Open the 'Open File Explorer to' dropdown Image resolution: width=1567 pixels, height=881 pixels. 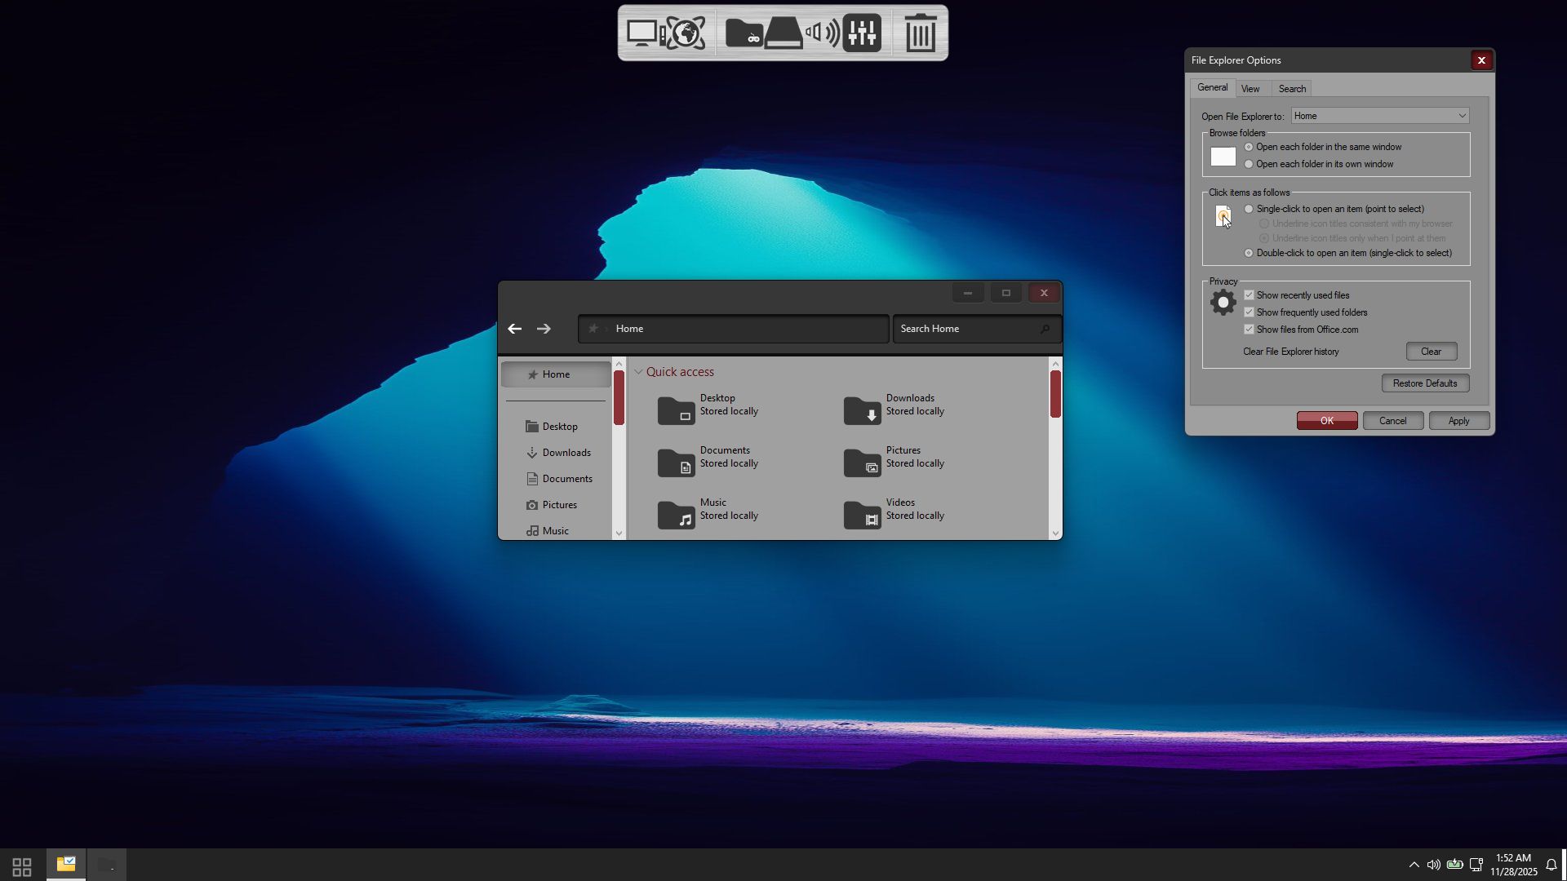pos(1379,116)
